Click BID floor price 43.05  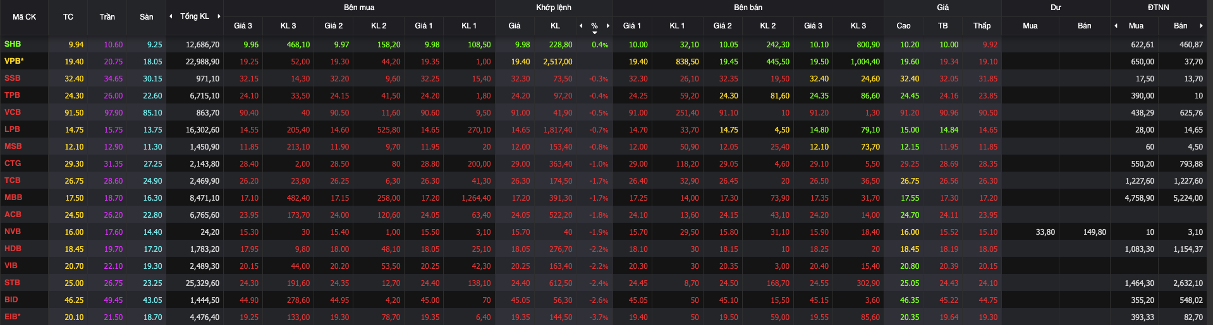[153, 300]
